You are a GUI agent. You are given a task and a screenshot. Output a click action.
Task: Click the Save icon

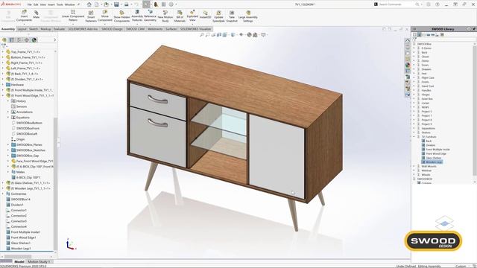116,4
